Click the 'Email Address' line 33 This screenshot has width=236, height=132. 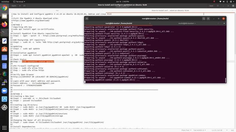[34, 83]
